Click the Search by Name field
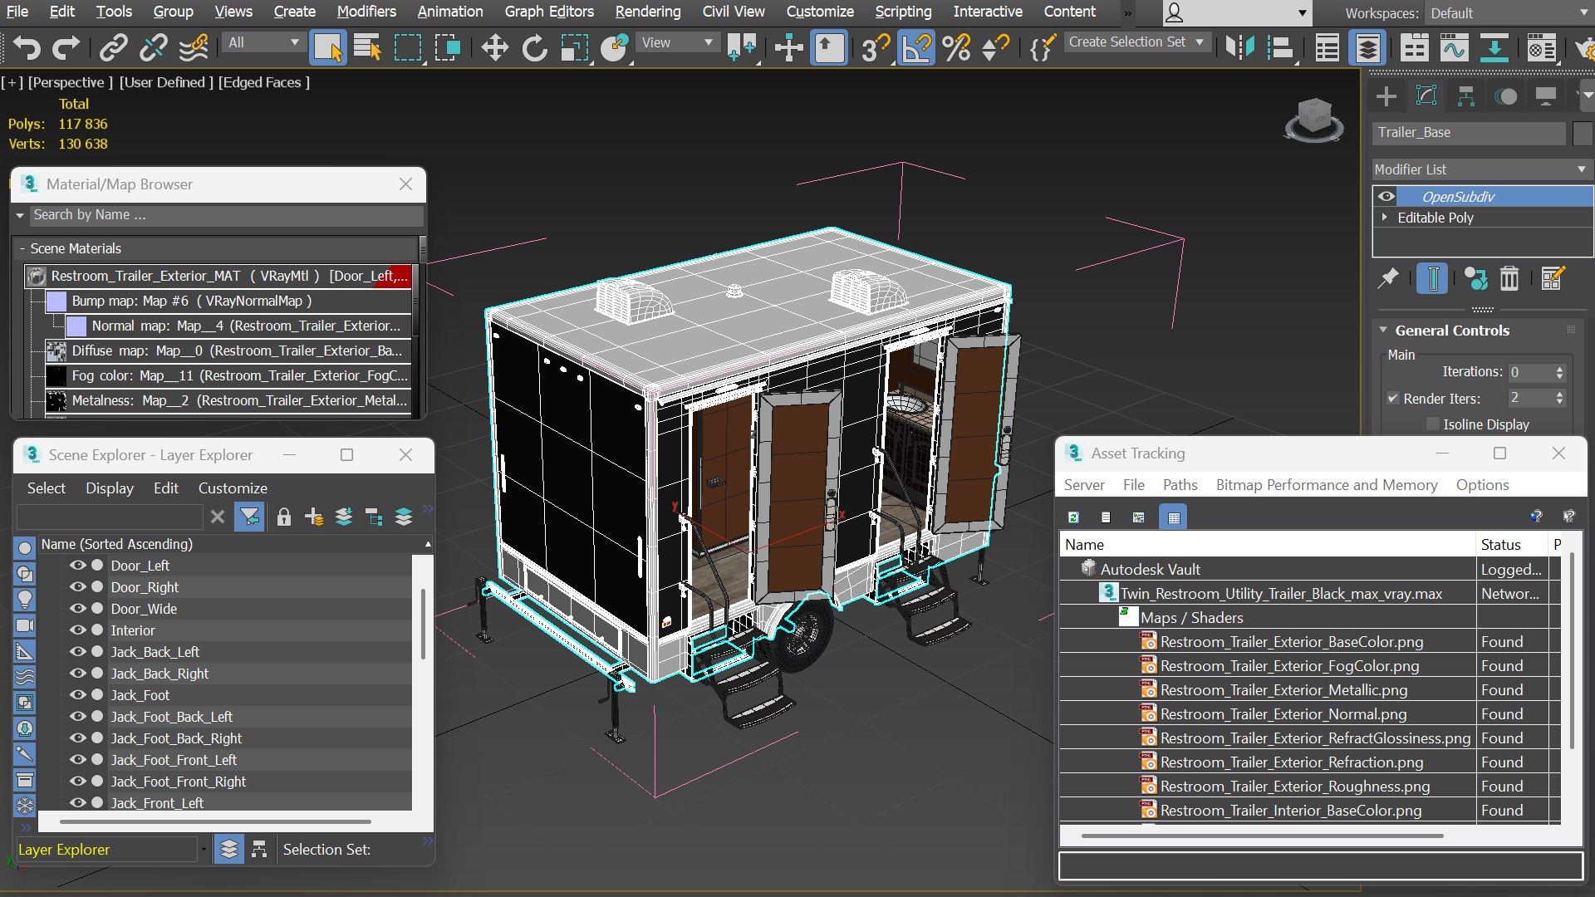The width and height of the screenshot is (1595, 897). (x=226, y=215)
